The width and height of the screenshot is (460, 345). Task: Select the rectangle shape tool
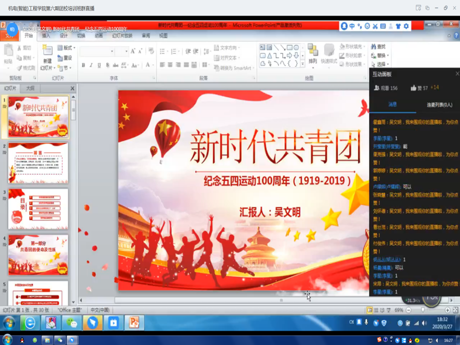pyautogui.click(x=289, y=47)
